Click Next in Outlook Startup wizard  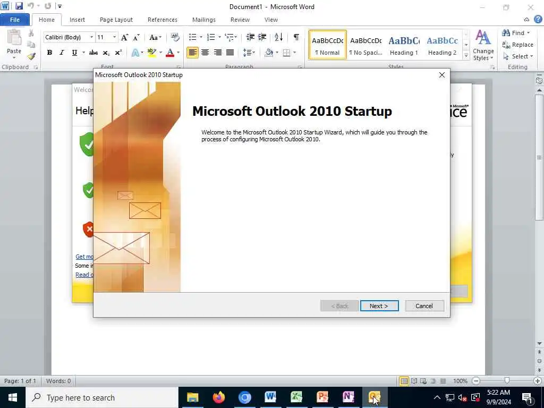pyautogui.click(x=379, y=306)
